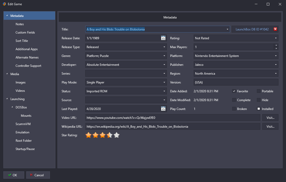Open the Release Date calendar picker icon
This screenshot has width=286, height=182.
(x=163, y=38)
